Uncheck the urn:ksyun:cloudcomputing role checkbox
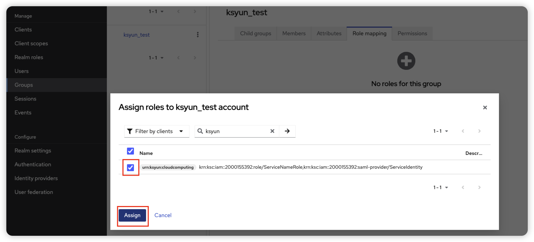The width and height of the screenshot is (534, 242). click(130, 167)
